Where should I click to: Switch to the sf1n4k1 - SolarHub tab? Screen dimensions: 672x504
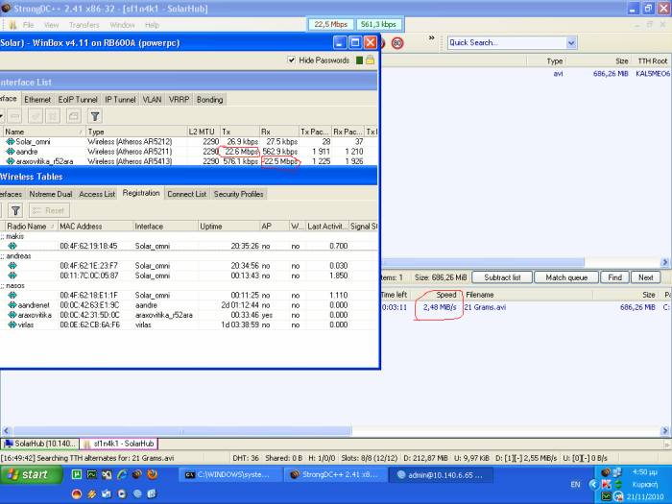tap(117, 444)
